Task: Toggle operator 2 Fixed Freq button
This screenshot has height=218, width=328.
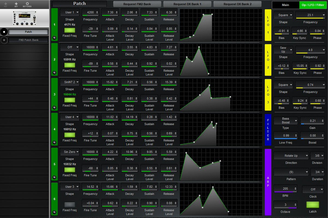Action: [x=69, y=65]
